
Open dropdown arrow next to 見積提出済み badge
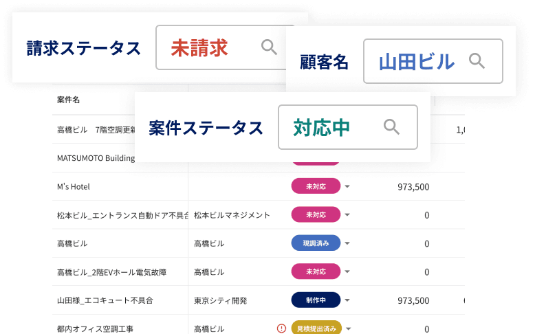[x=347, y=329]
